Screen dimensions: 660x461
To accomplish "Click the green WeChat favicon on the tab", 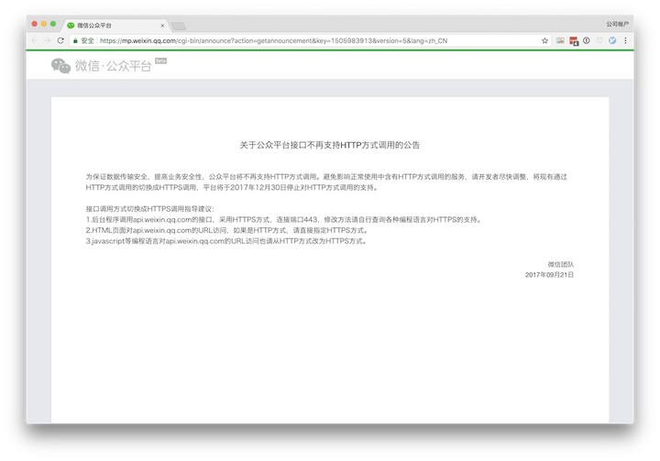I will click(x=71, y=26).
